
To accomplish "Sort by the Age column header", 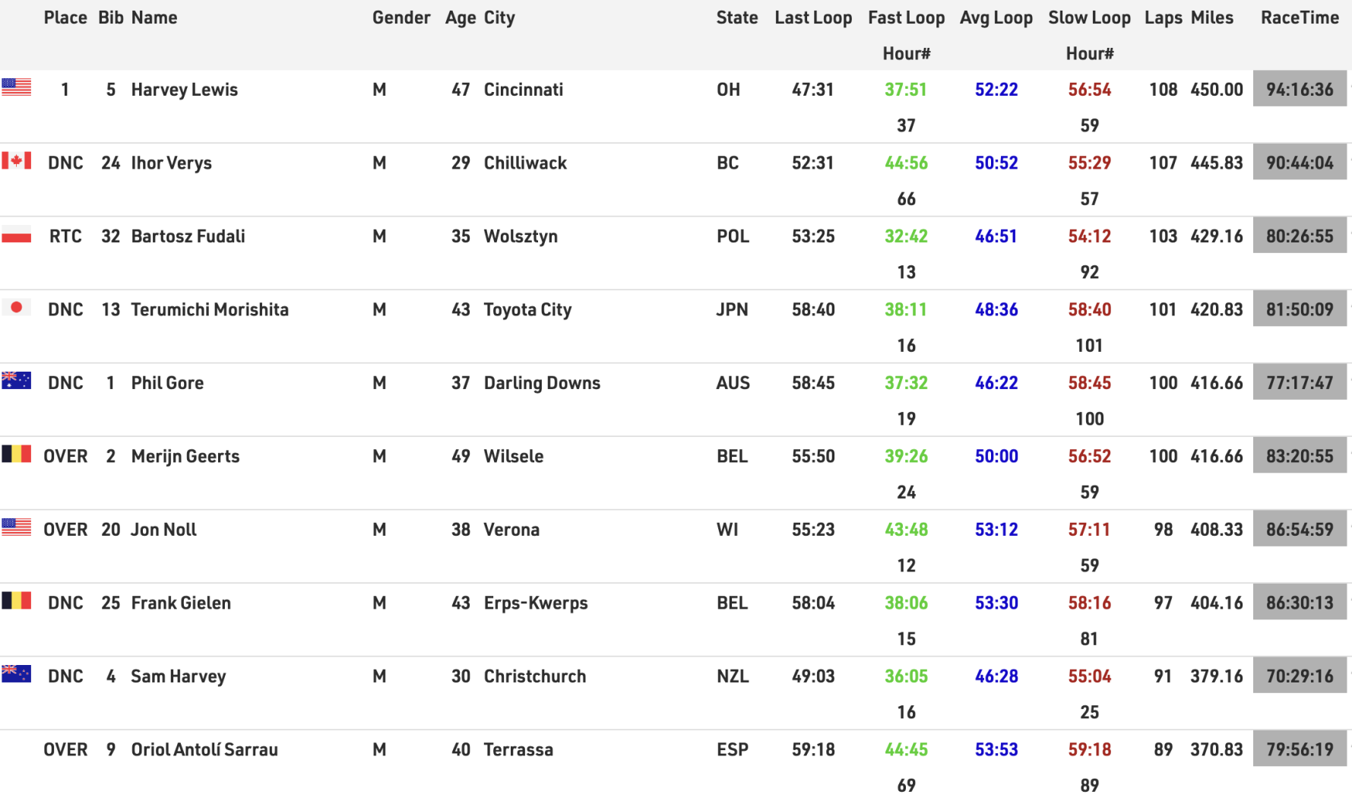I will point(461,18).
